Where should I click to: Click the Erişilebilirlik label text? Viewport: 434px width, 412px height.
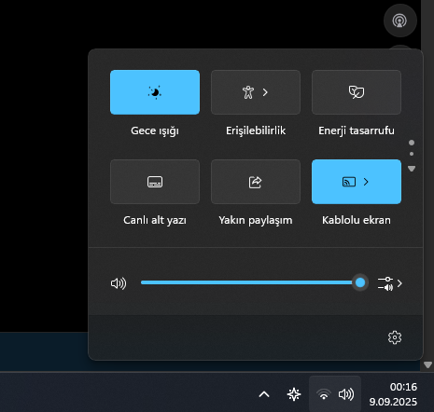[256, 130]
